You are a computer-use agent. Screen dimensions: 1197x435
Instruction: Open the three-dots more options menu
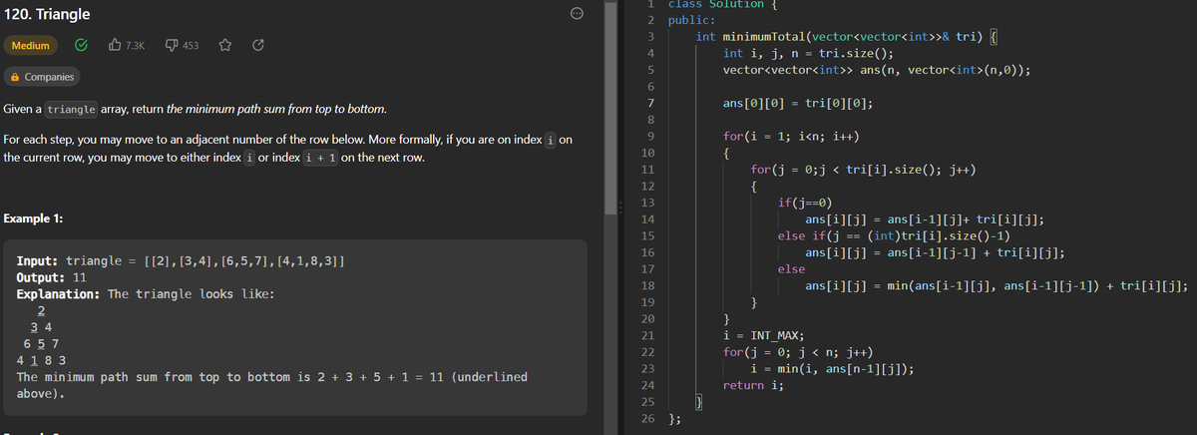pos(576,14)
